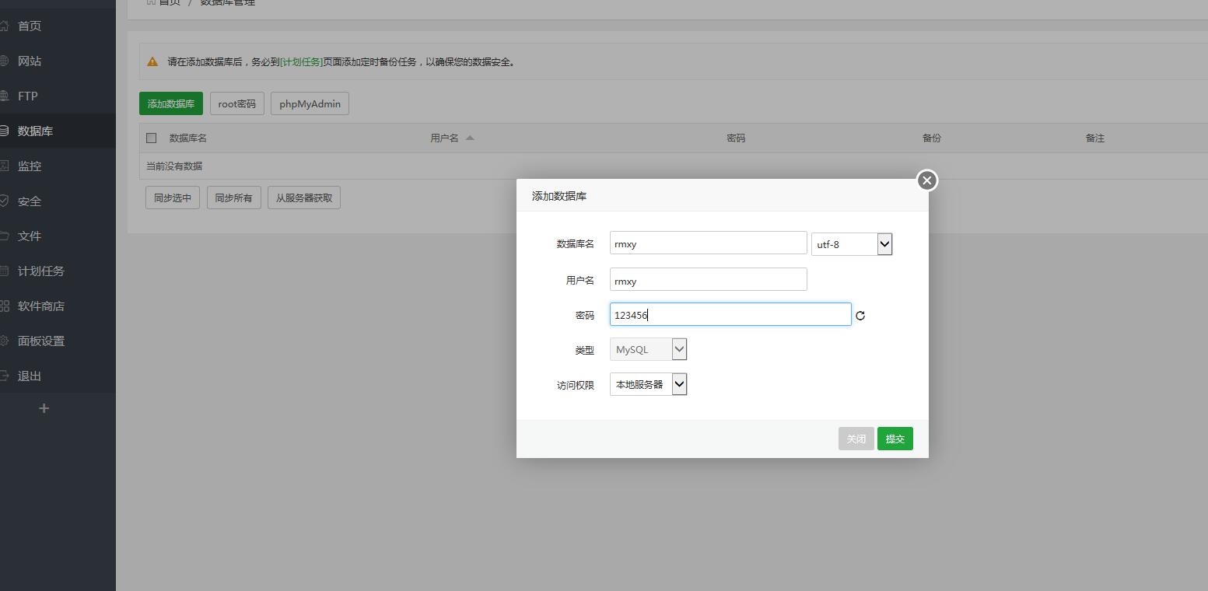Click the plus icon at sidebar bottom
This screenshot has width=1208, height=591.
tap(44, 408)
